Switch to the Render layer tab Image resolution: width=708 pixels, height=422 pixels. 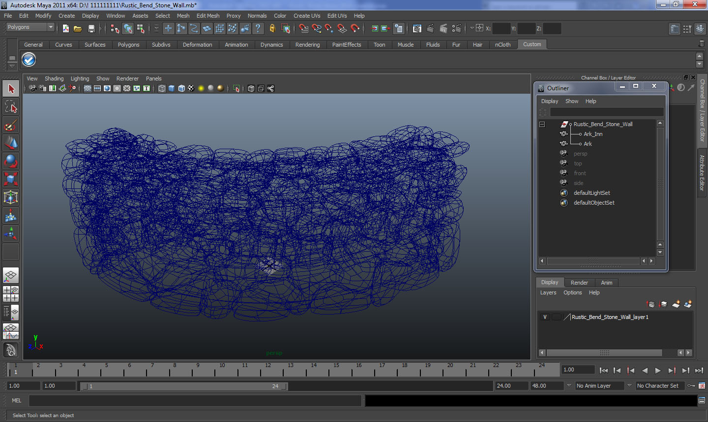[579, 283]
